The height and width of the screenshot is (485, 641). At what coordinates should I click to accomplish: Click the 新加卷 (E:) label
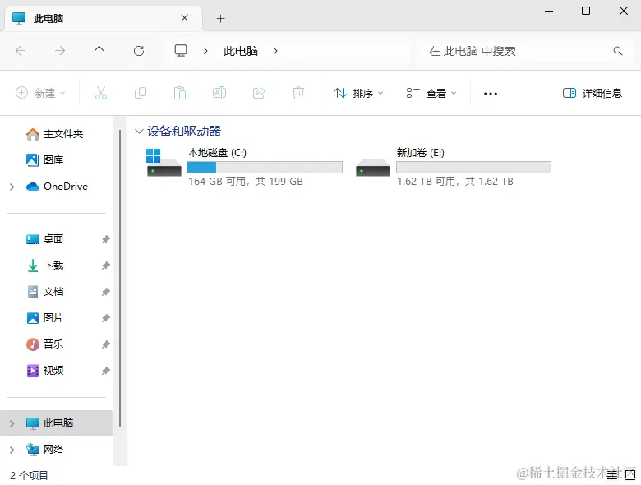click(420, 153)
